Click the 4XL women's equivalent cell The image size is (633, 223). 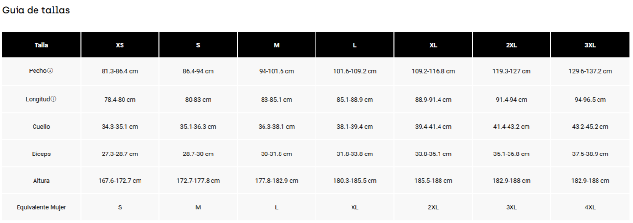coord(590,207)
